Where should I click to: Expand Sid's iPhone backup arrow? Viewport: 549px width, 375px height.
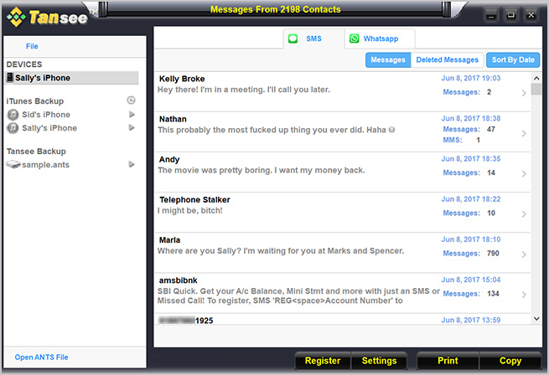click(132, 115)
